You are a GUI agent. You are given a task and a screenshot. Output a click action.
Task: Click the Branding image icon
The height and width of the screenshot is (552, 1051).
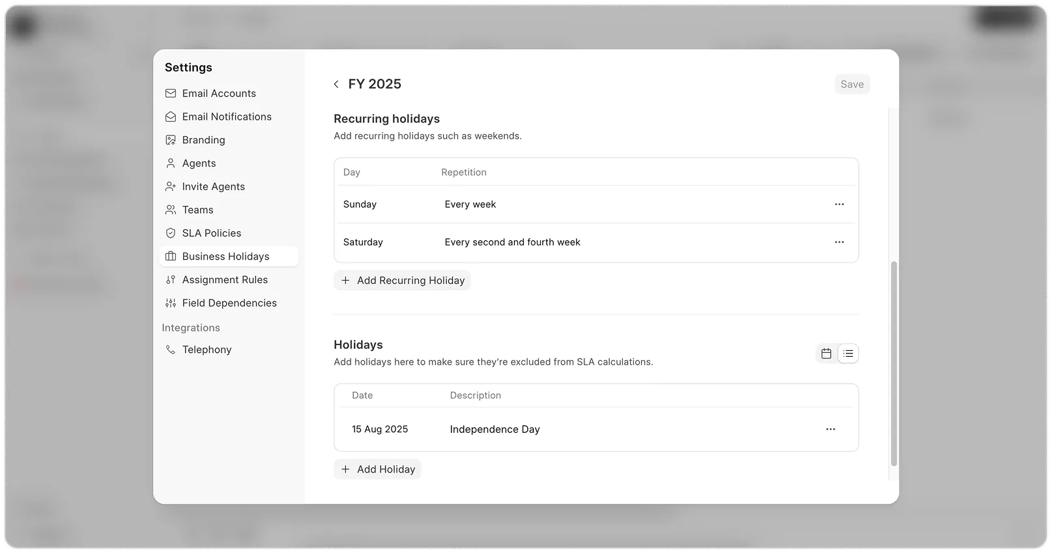click(171, 140)
